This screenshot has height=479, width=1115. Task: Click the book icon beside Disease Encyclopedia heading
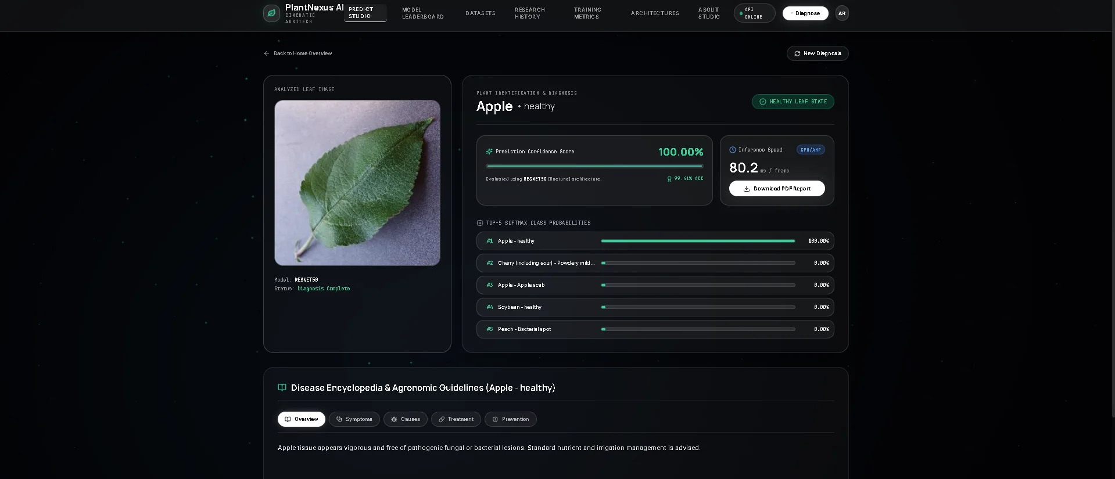pos(282,388)
